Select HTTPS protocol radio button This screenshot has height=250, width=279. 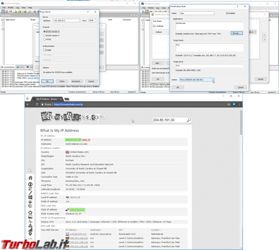click(x=47, y=40)
